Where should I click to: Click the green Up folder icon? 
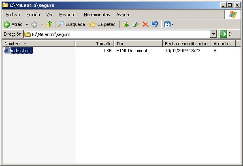[49, 24]
